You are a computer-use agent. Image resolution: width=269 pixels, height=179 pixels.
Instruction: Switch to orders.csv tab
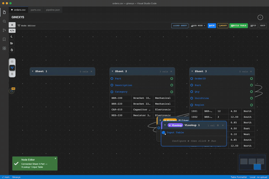point(18,10)
